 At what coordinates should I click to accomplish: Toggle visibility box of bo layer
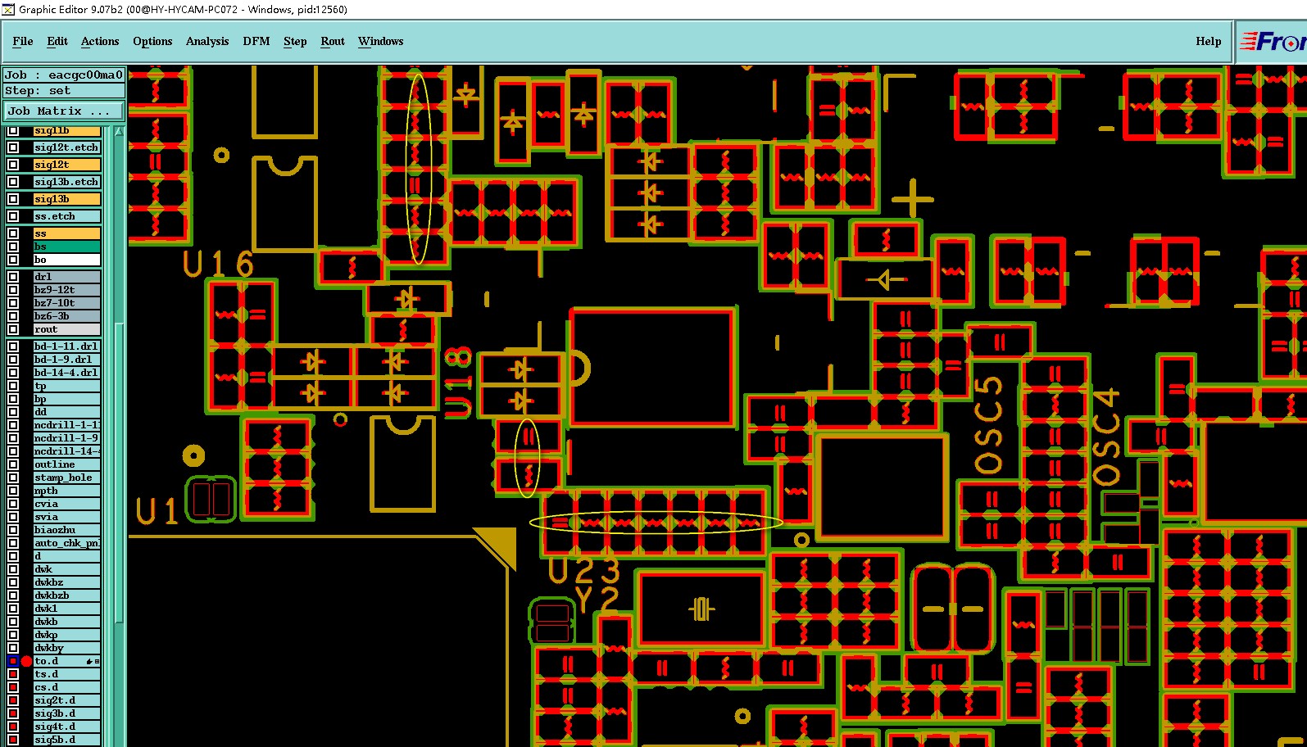[13, 260]
